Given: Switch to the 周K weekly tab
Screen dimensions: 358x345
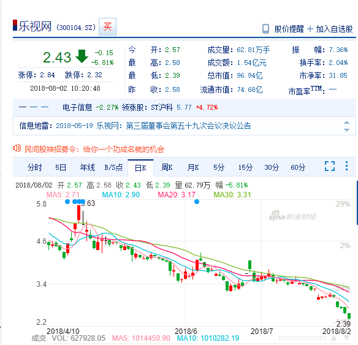Looking at the screenshot, I should pyautogui.click(x=167, y=167).
